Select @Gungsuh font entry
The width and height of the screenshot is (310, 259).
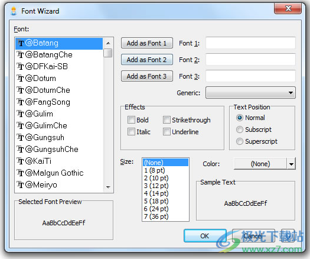(x=59, y=137)
